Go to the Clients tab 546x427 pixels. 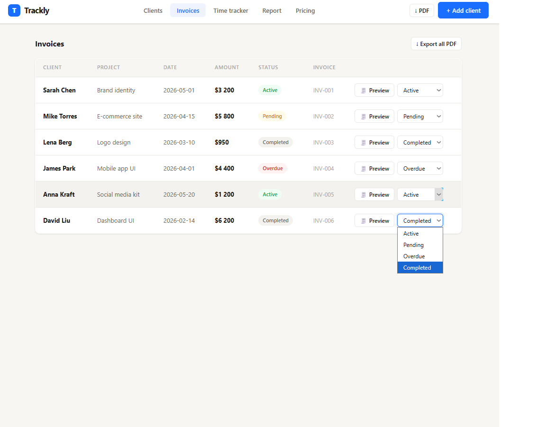click(153, 10)
